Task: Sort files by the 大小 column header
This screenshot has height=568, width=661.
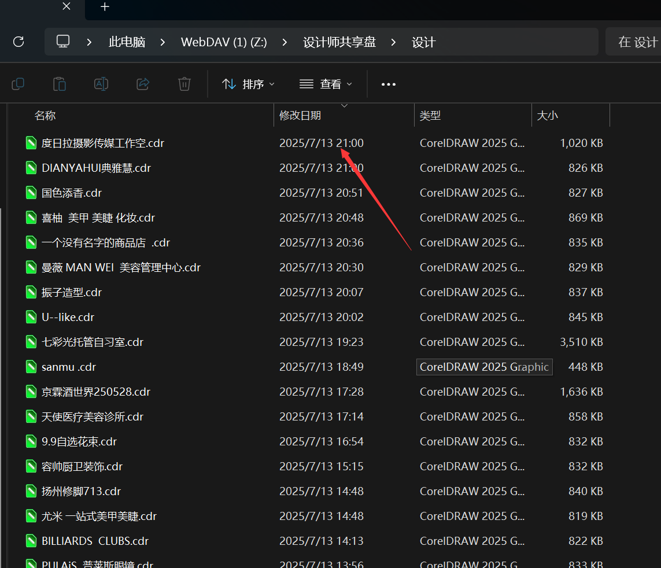Action: (x=548, y=116)
